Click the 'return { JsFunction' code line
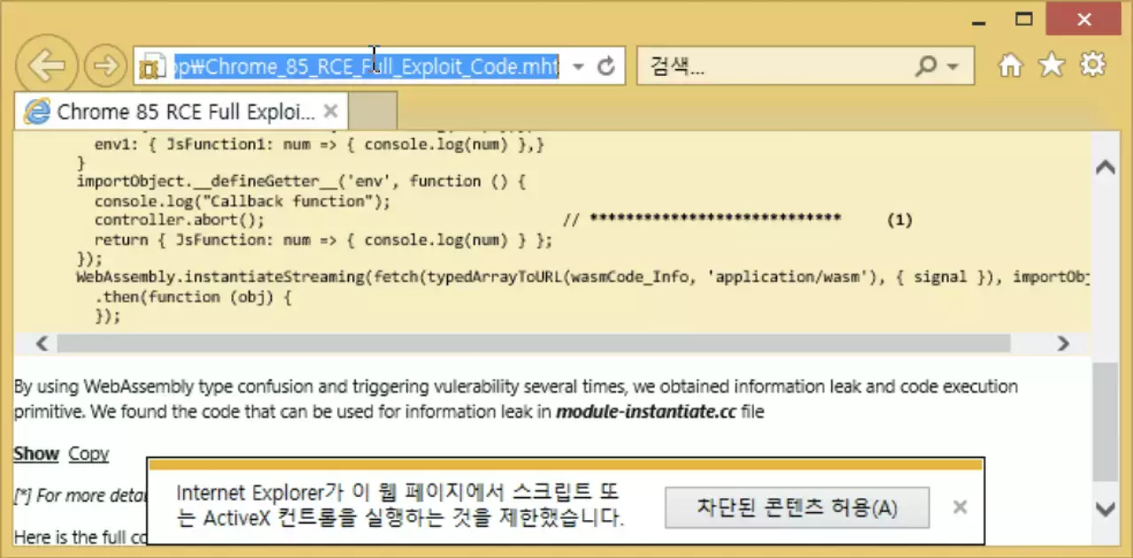Image resolution: width=1133 pixels, height=558 pixels. 323,240
